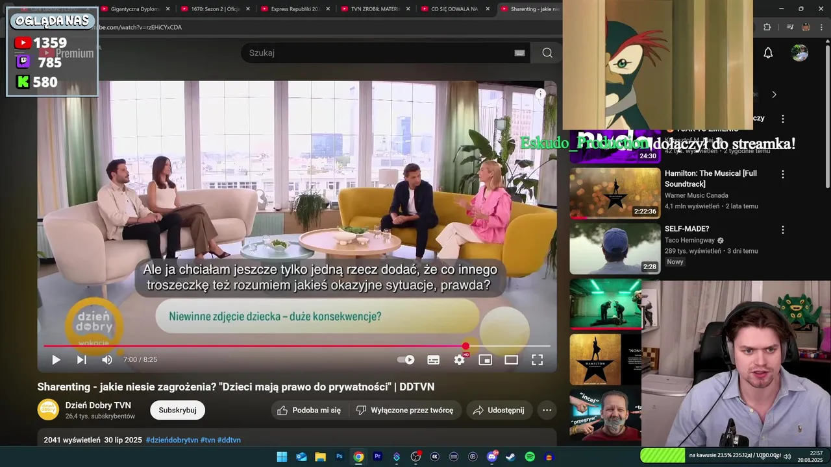Click Warner Music Canada channel name
This screenshot has width=831, height=467.
click(696, 195)
